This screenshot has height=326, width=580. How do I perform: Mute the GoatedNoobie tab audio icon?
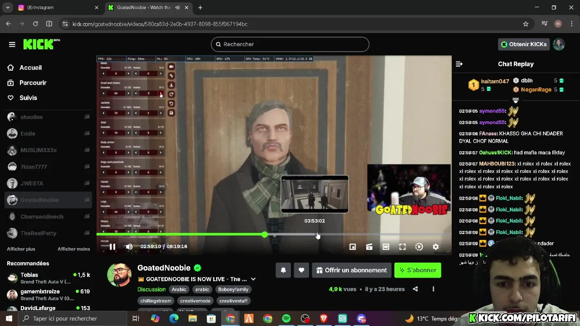pyautogui.click(x=177, y=8)
